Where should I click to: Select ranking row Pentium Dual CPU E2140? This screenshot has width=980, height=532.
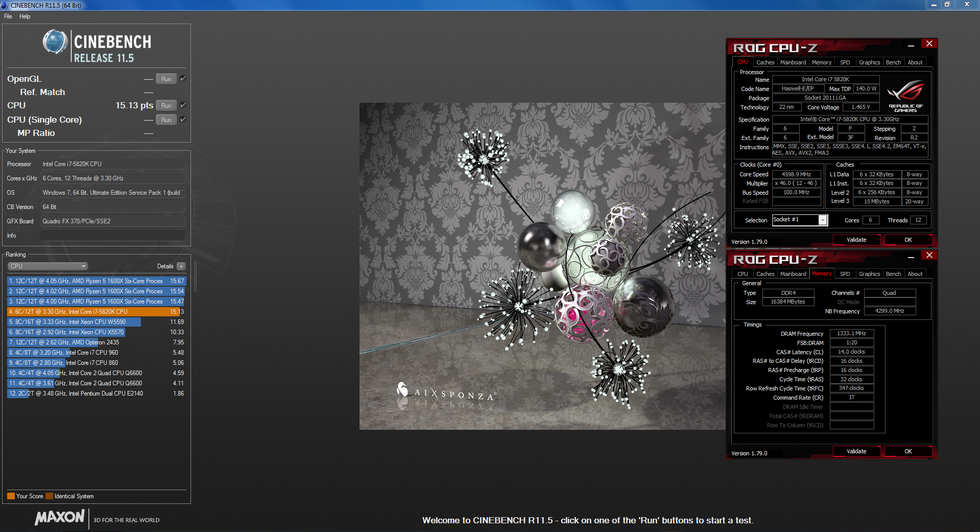click(x=97, y=394)
